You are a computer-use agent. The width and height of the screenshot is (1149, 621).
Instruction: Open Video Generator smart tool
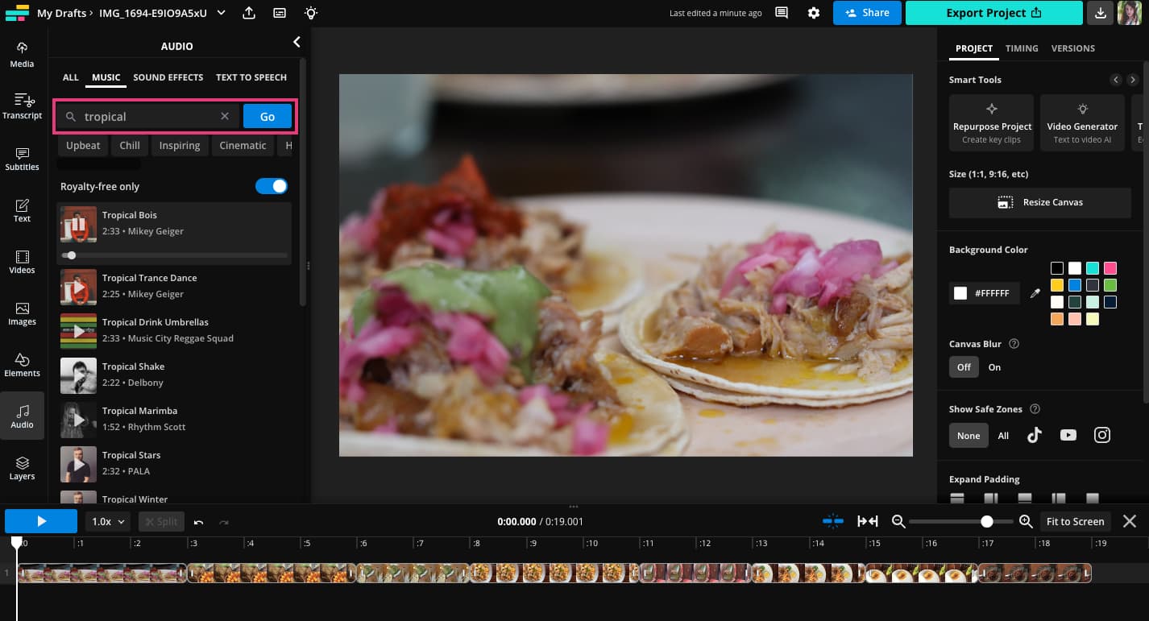[1082, 123]
